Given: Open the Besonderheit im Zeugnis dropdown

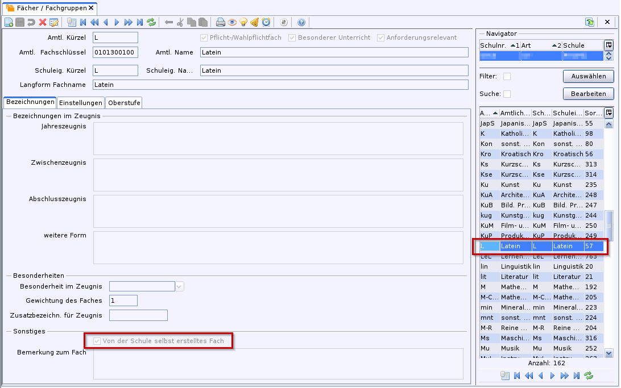Looking at the screenshot, I should [179, 286].
